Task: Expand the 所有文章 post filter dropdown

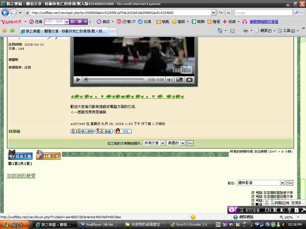Action: point(154,143)
